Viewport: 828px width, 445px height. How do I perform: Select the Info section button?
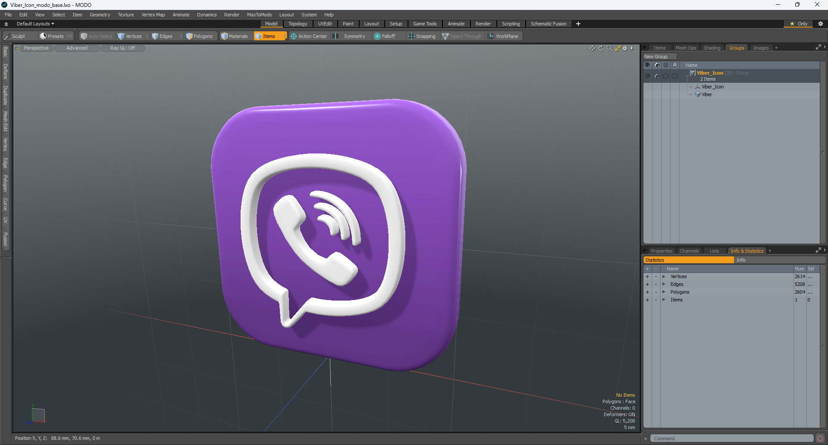(x=780, y=260)
